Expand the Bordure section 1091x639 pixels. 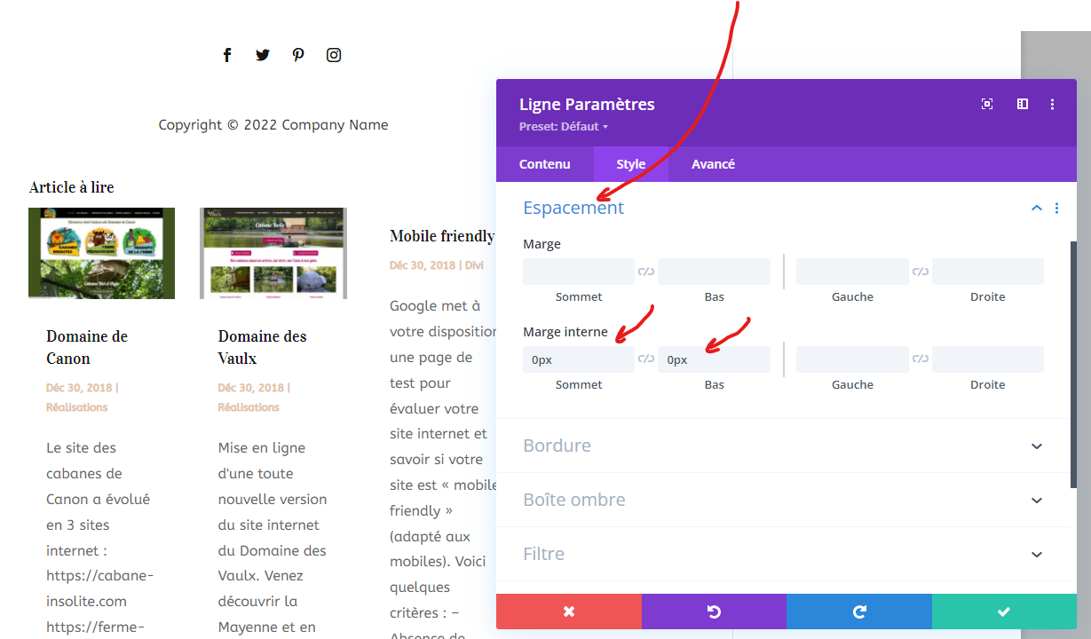pos(1036,446)
